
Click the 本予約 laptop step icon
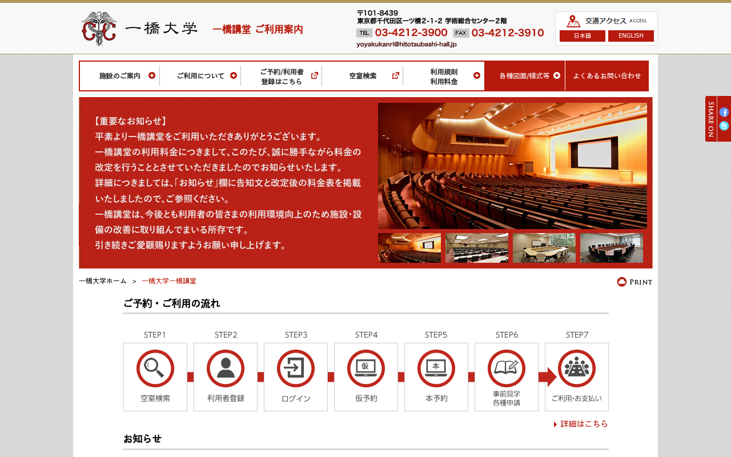pos(436,368)
